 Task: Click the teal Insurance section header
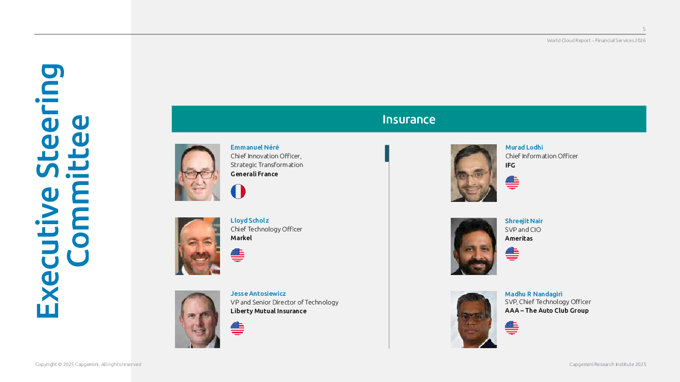coord(409,119)
